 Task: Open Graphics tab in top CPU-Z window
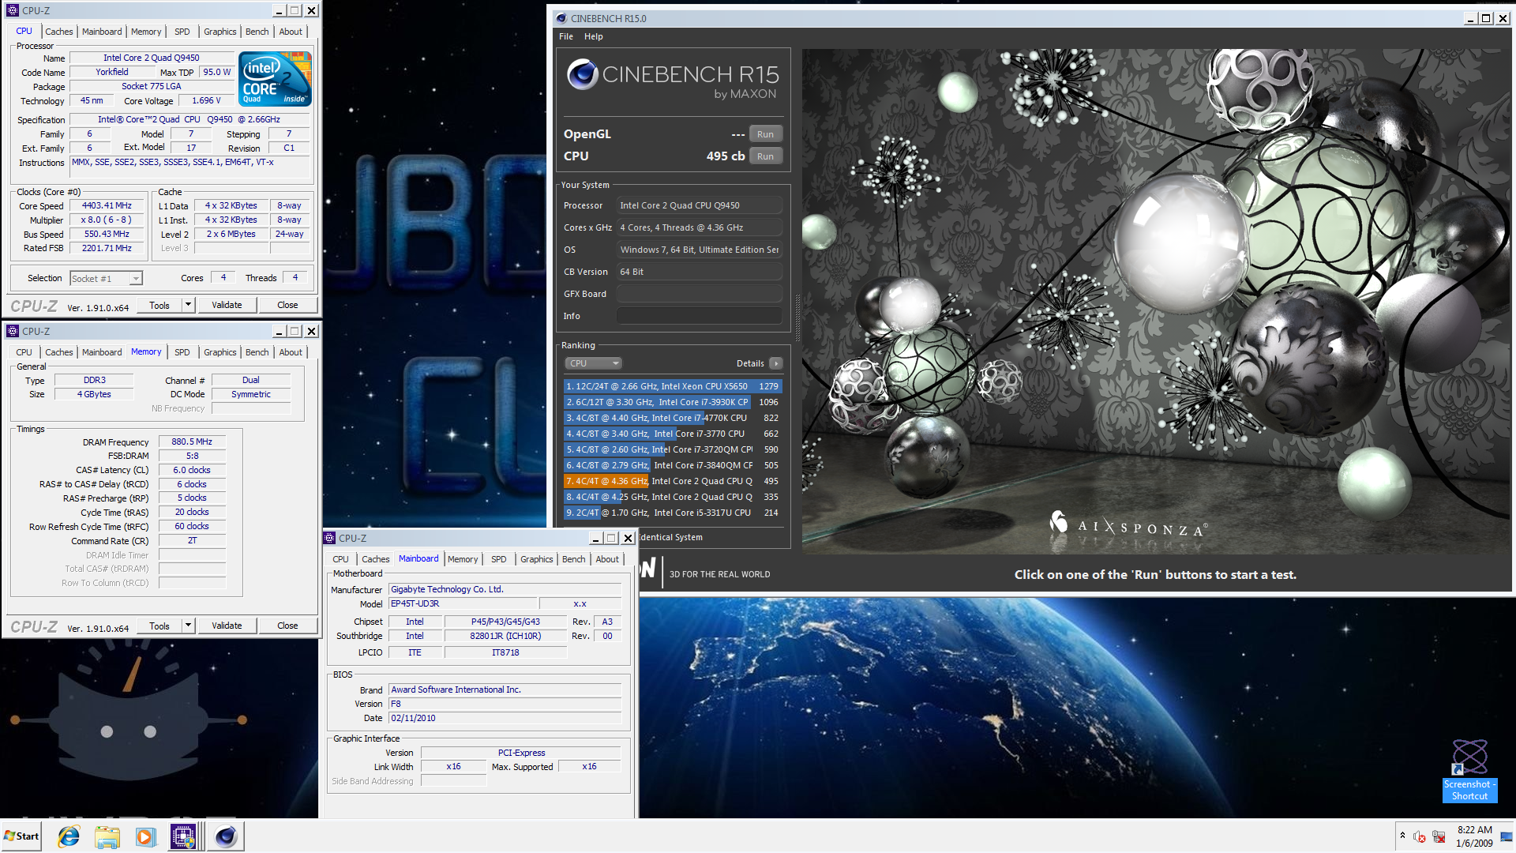[220, 32]
